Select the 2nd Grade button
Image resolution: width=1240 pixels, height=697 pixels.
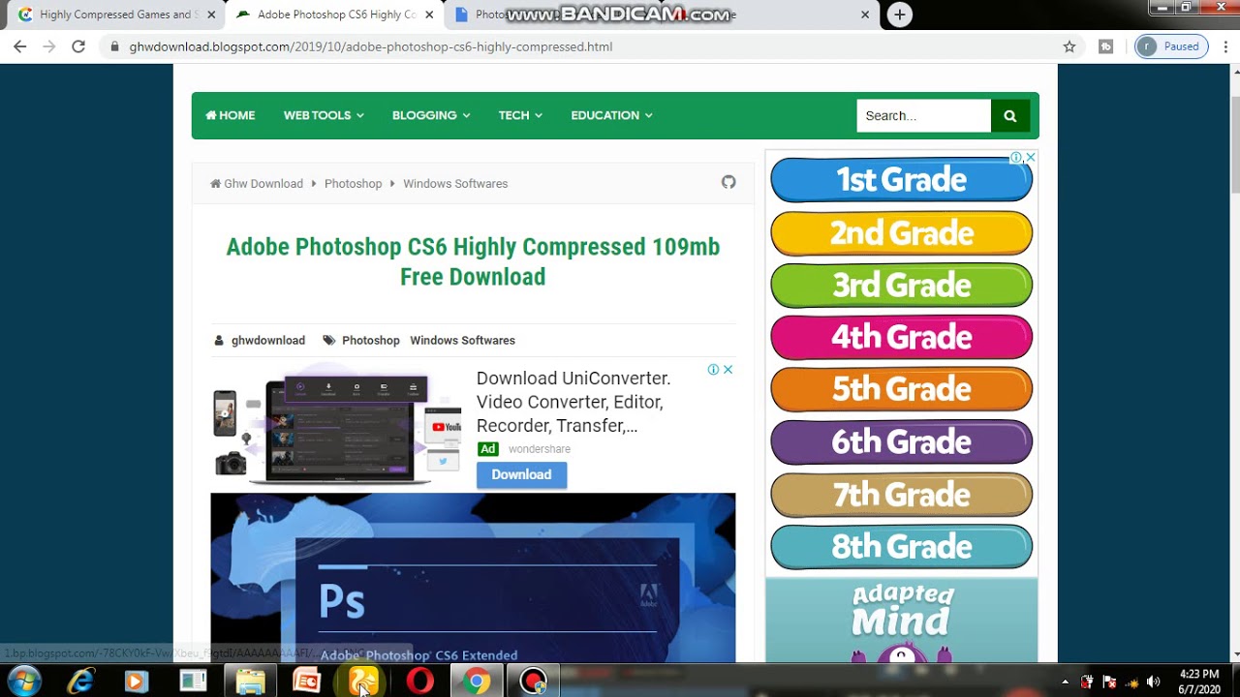point(901,233)
